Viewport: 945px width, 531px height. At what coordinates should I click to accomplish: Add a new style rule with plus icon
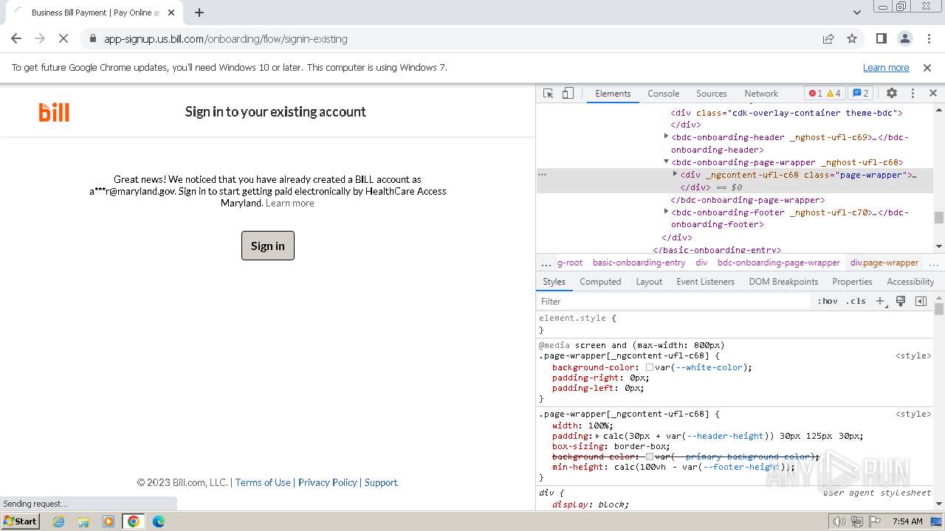880,301
